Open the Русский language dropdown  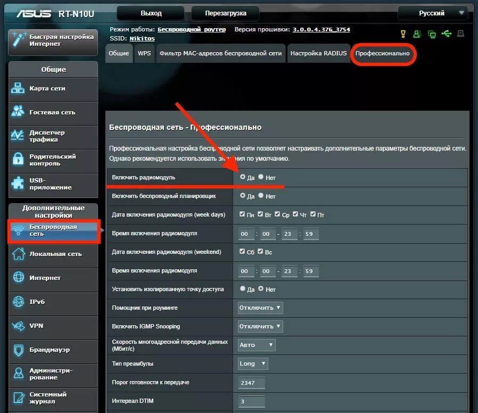433,13
